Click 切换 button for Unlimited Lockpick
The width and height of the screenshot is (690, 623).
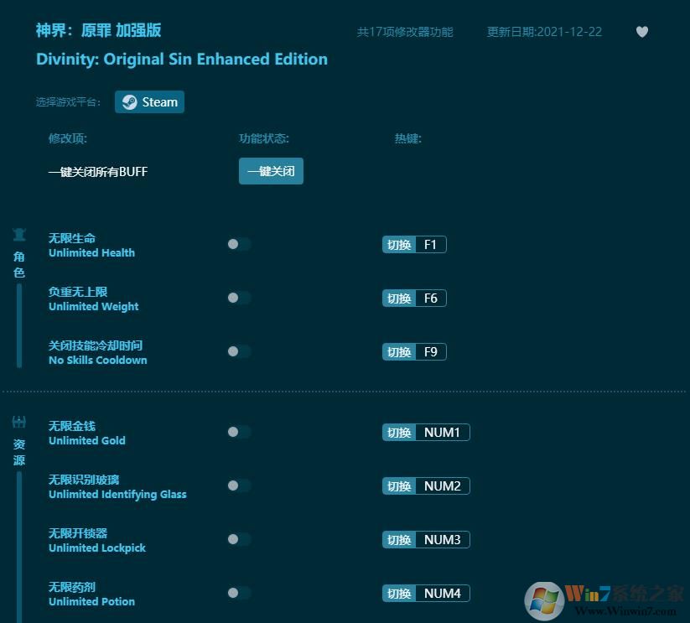398,539
